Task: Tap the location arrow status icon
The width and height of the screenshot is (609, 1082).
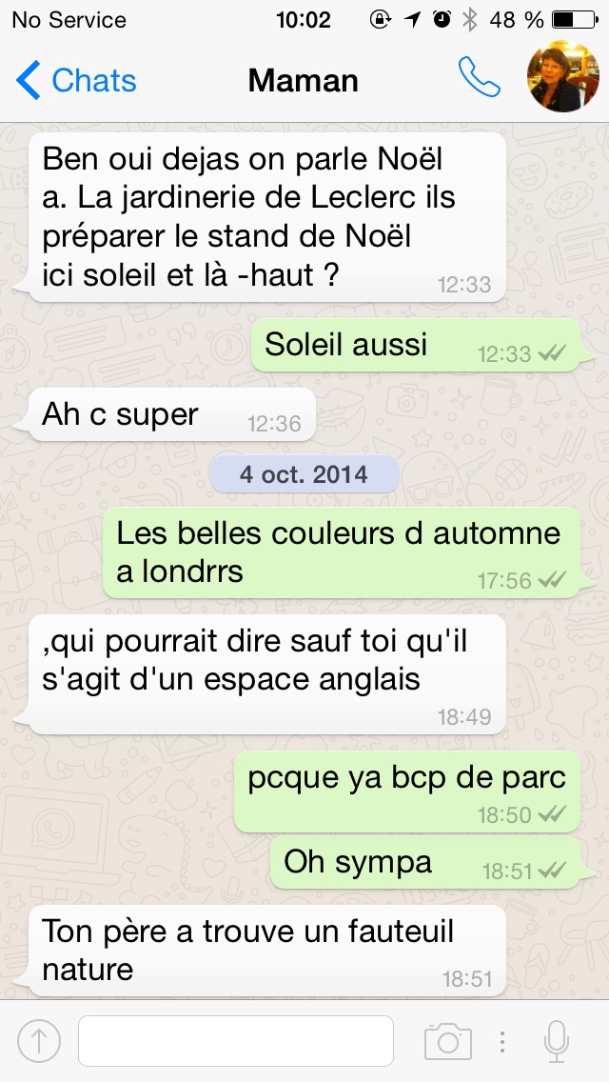Action: click(412, 20)
